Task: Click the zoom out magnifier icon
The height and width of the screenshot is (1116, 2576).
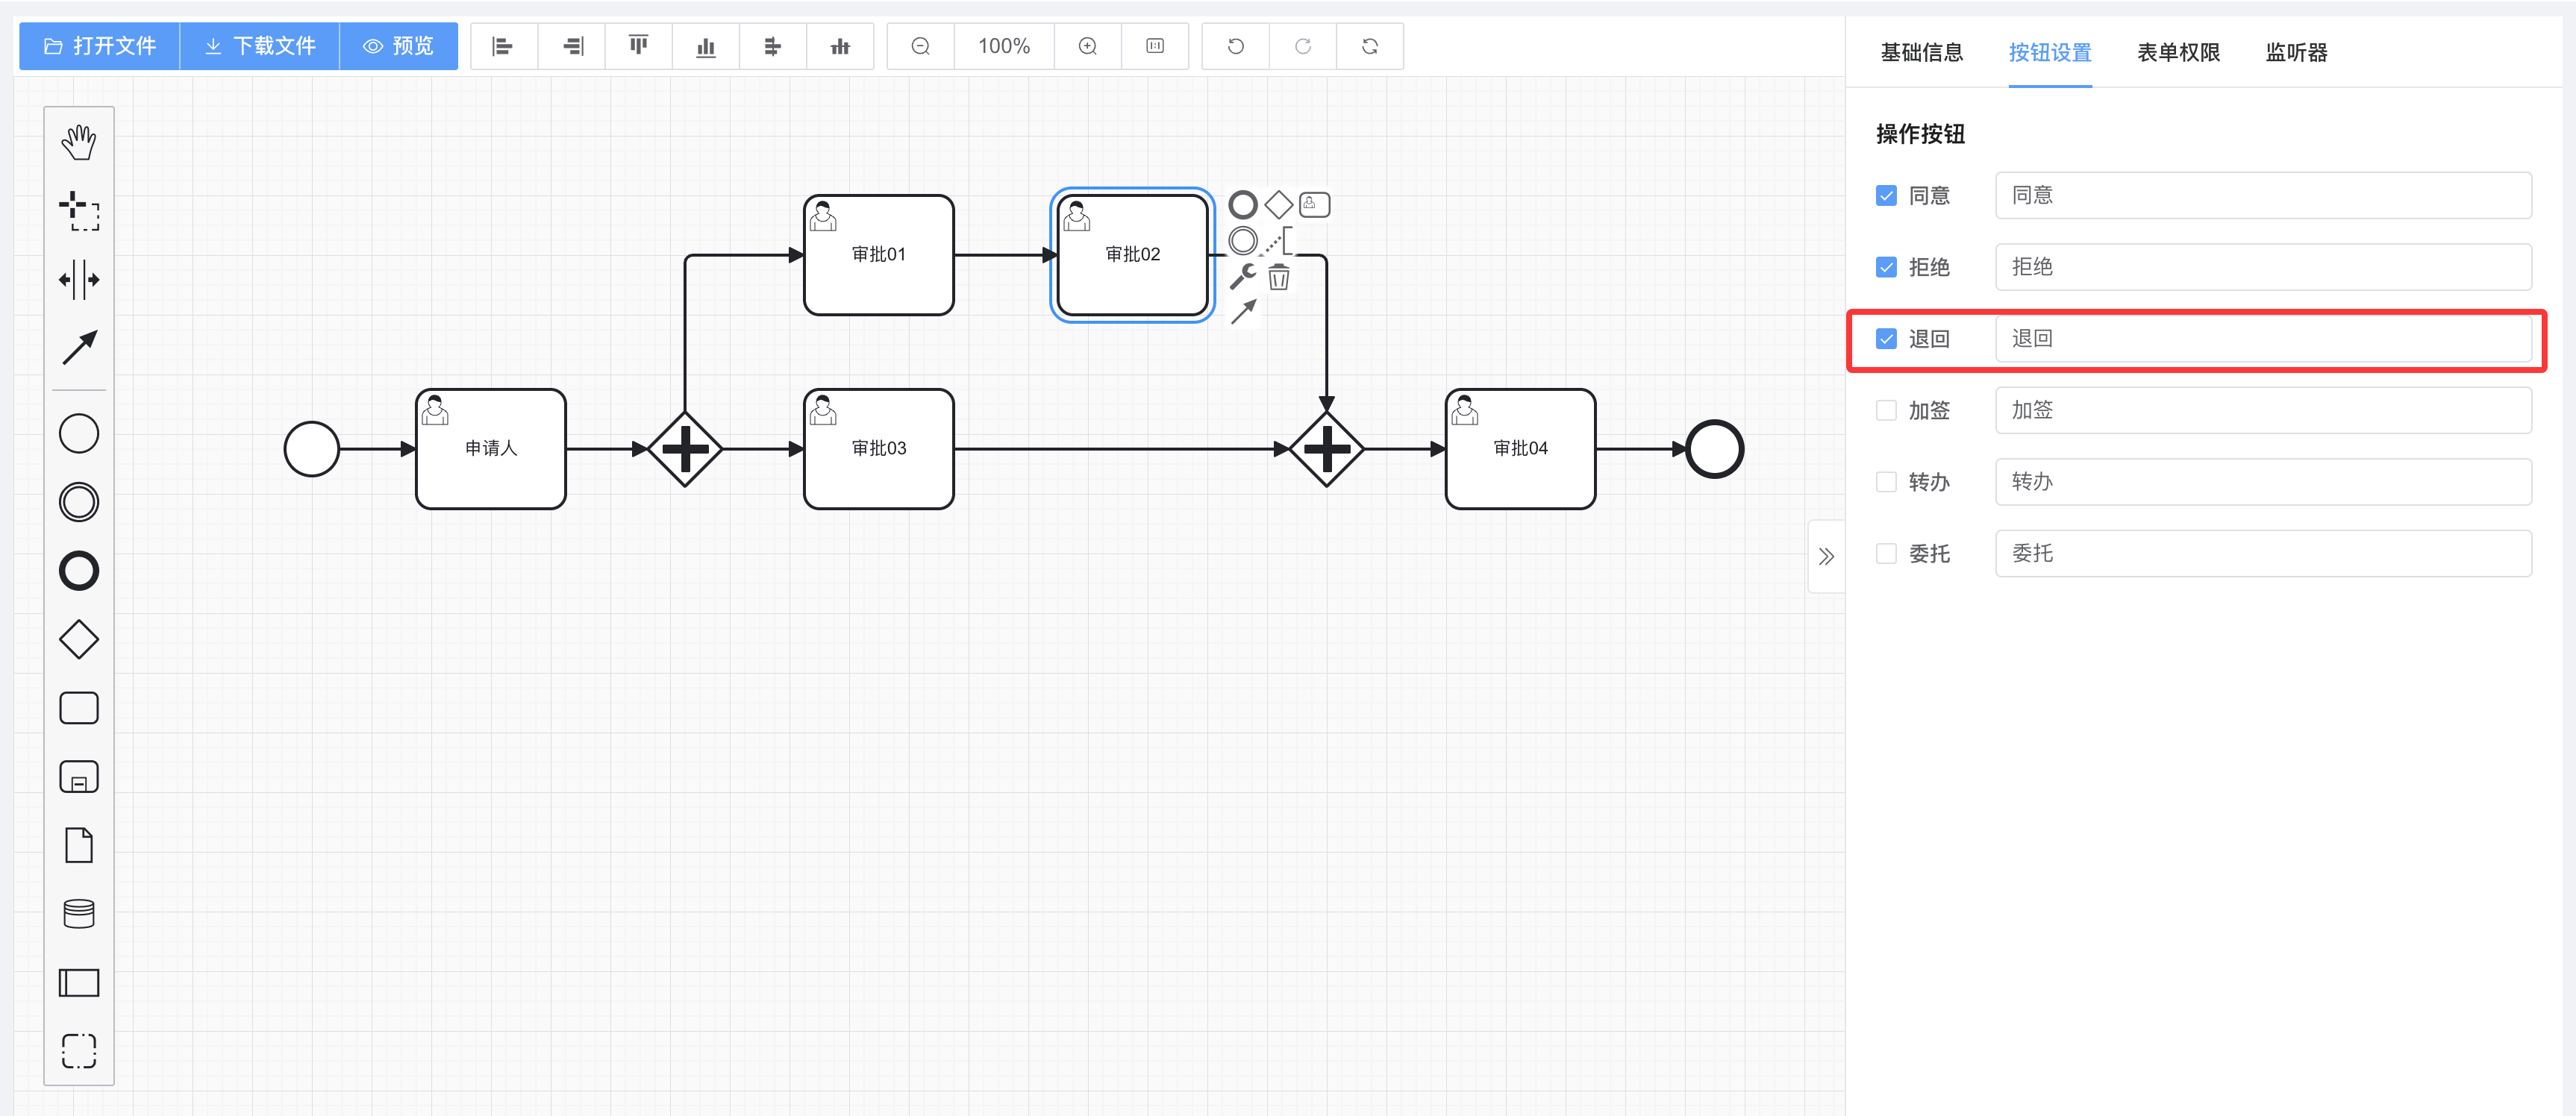Action: [x=921, y=46]
